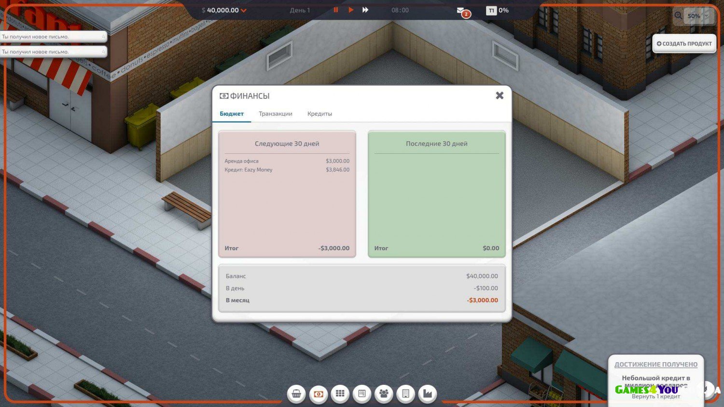Open the factory production icon
724x407 pixels.
click(x=428, y=393)
